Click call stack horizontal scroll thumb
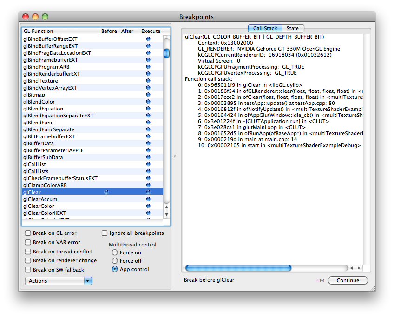The width and height of the screenshot is (394, 317). click(238, 268)
